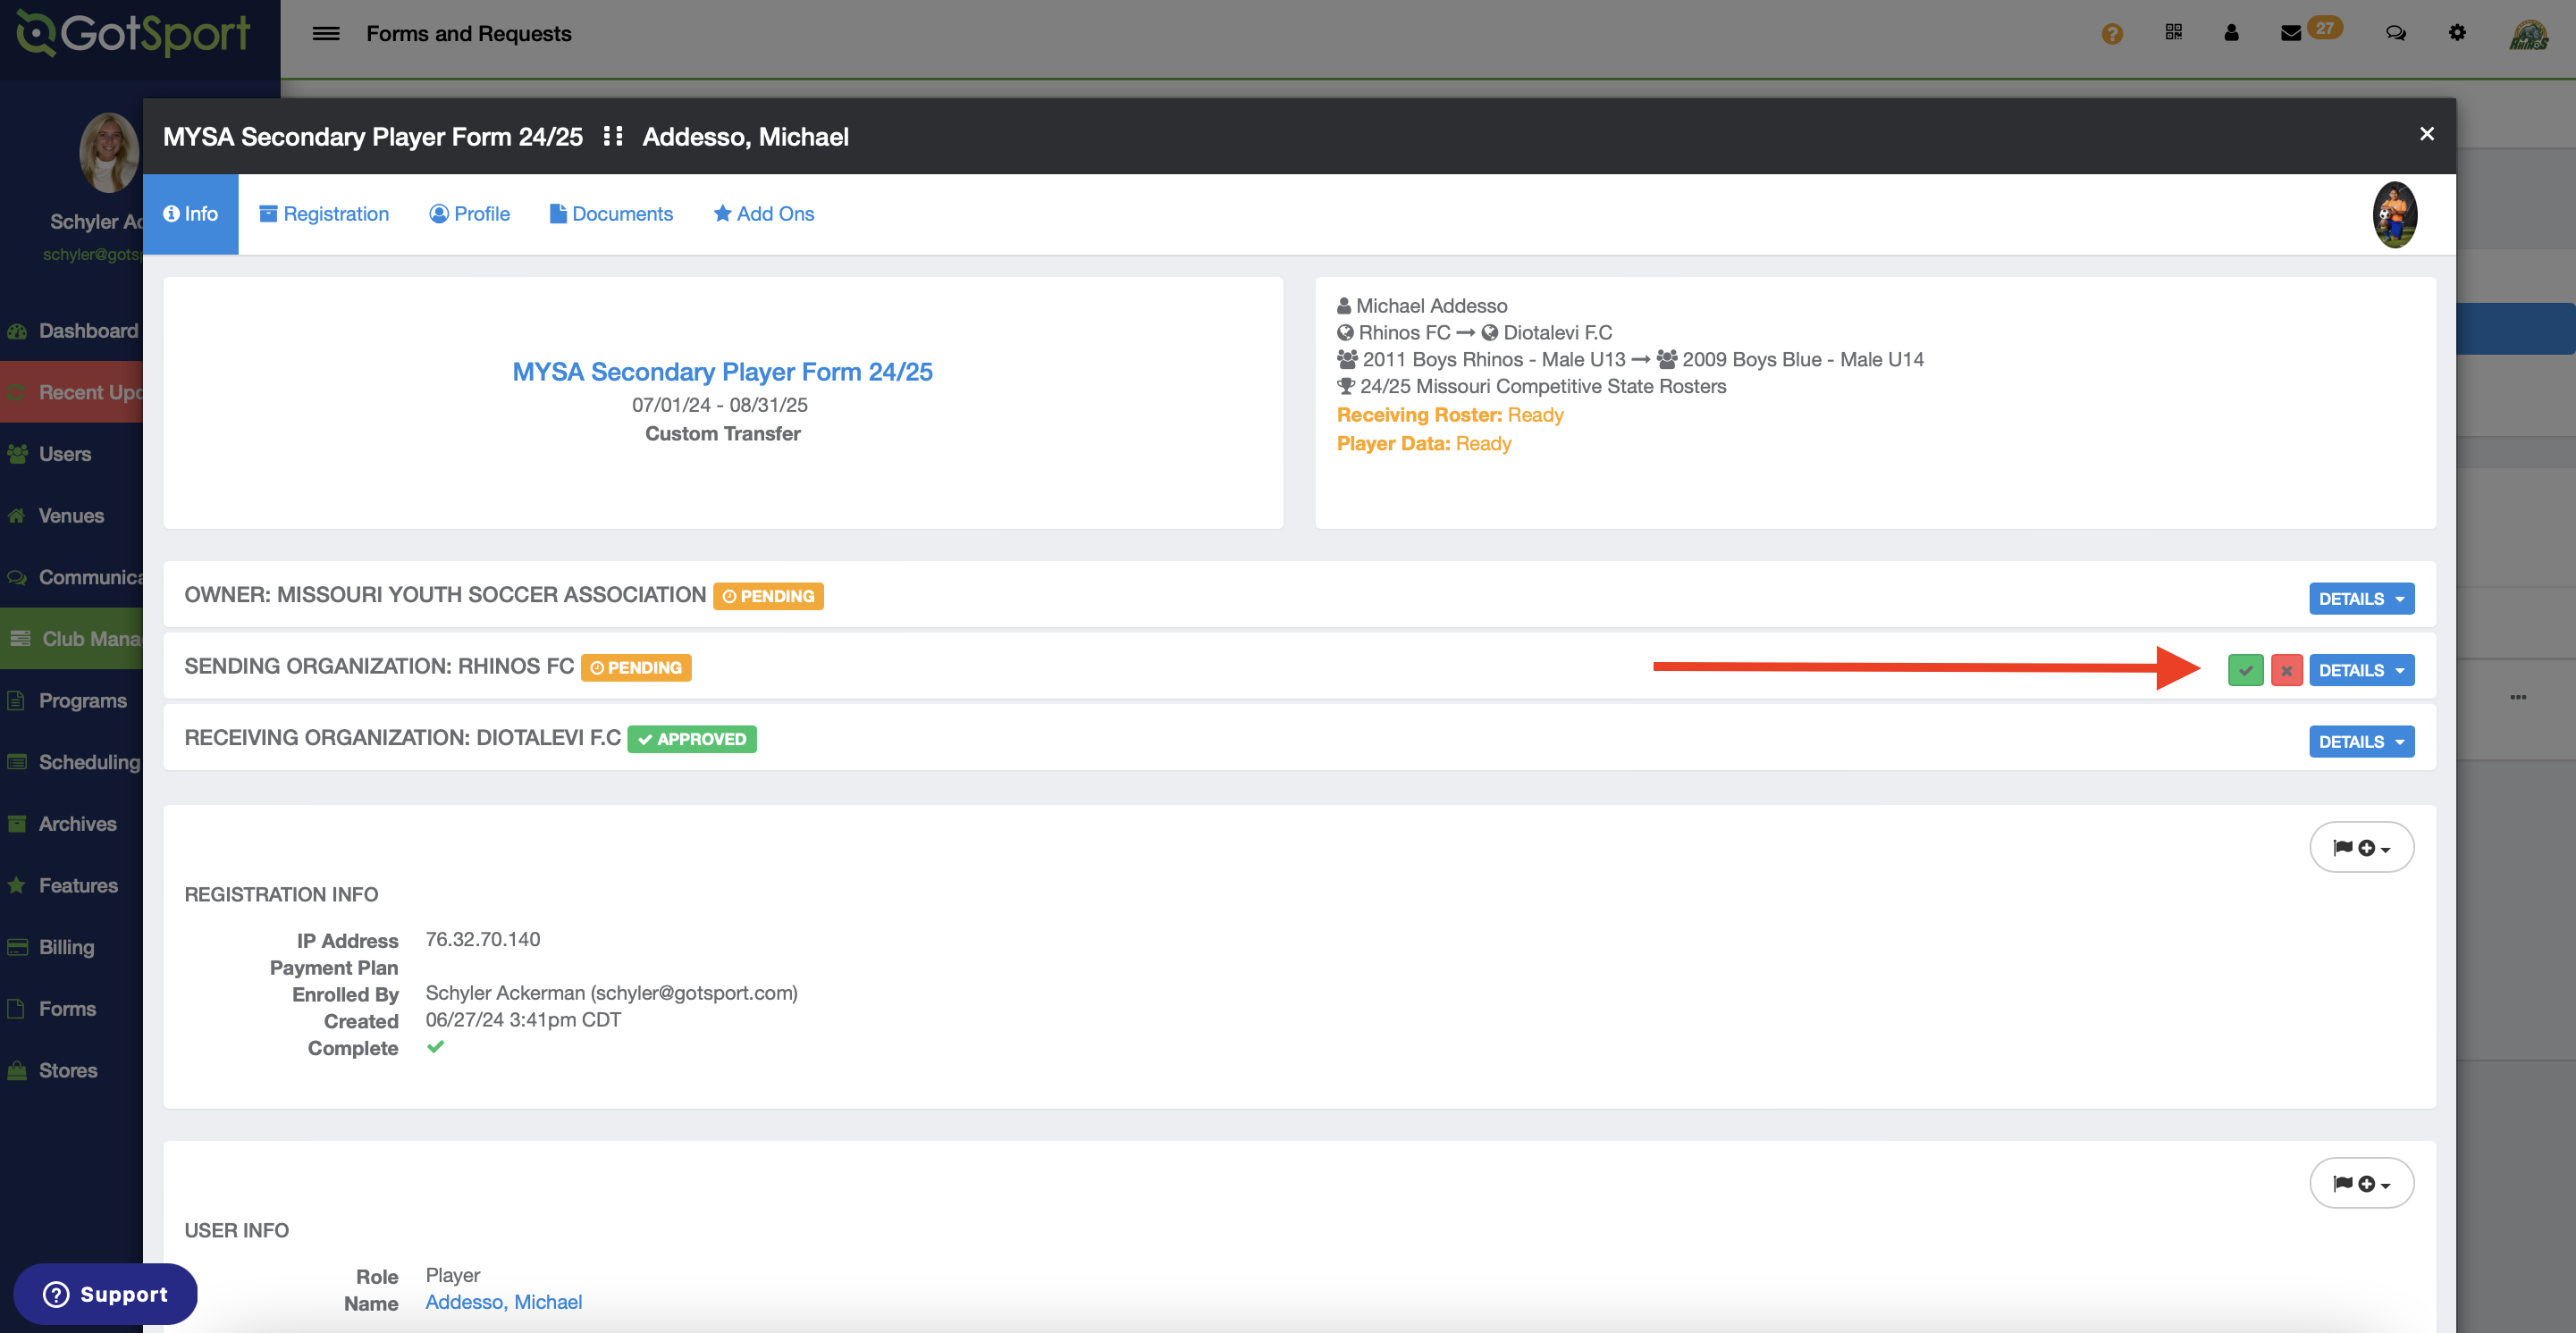The width and height of the screenshot is (2576, 1333).
Task: Switch to the Registration tab
Action: pyautogui.click(x=324, y=214)
